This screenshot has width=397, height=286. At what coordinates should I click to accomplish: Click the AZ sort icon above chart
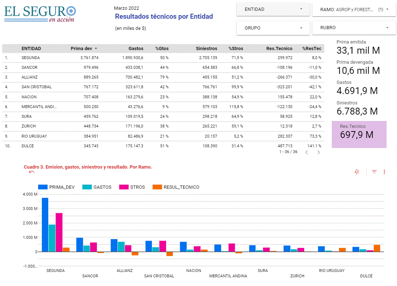pyautogui.click(x=357, y=172)
